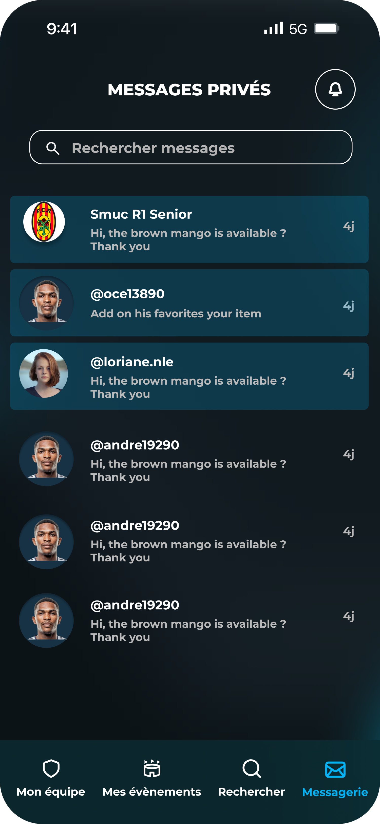Open notifications with the bell icon
The width and height of the screenshot is (380, 824).
coord(335,89)
